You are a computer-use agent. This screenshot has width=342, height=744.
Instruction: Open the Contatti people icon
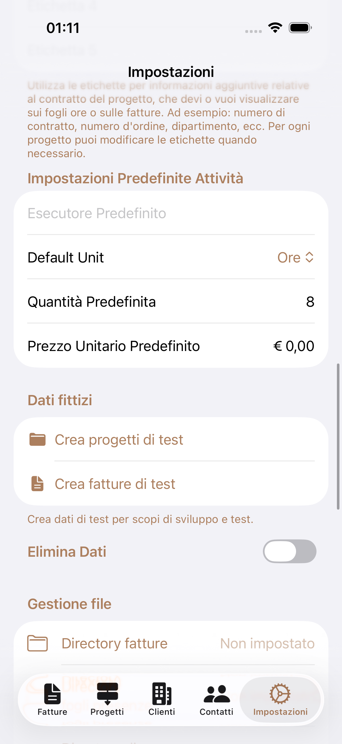[x=216, y=693]
